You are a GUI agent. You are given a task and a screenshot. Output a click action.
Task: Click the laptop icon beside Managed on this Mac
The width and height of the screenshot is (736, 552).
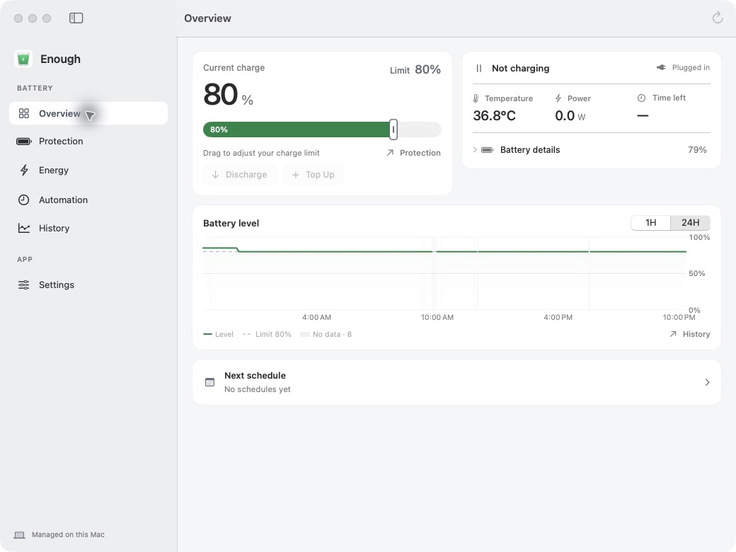coord(19,535)
